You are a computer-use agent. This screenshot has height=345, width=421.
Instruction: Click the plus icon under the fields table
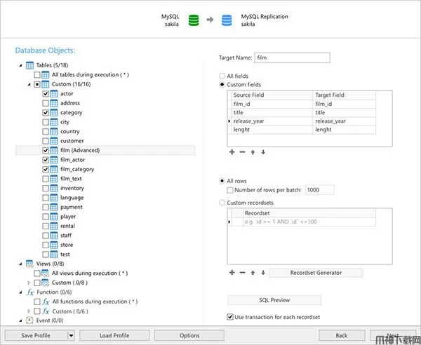(232, 151)
